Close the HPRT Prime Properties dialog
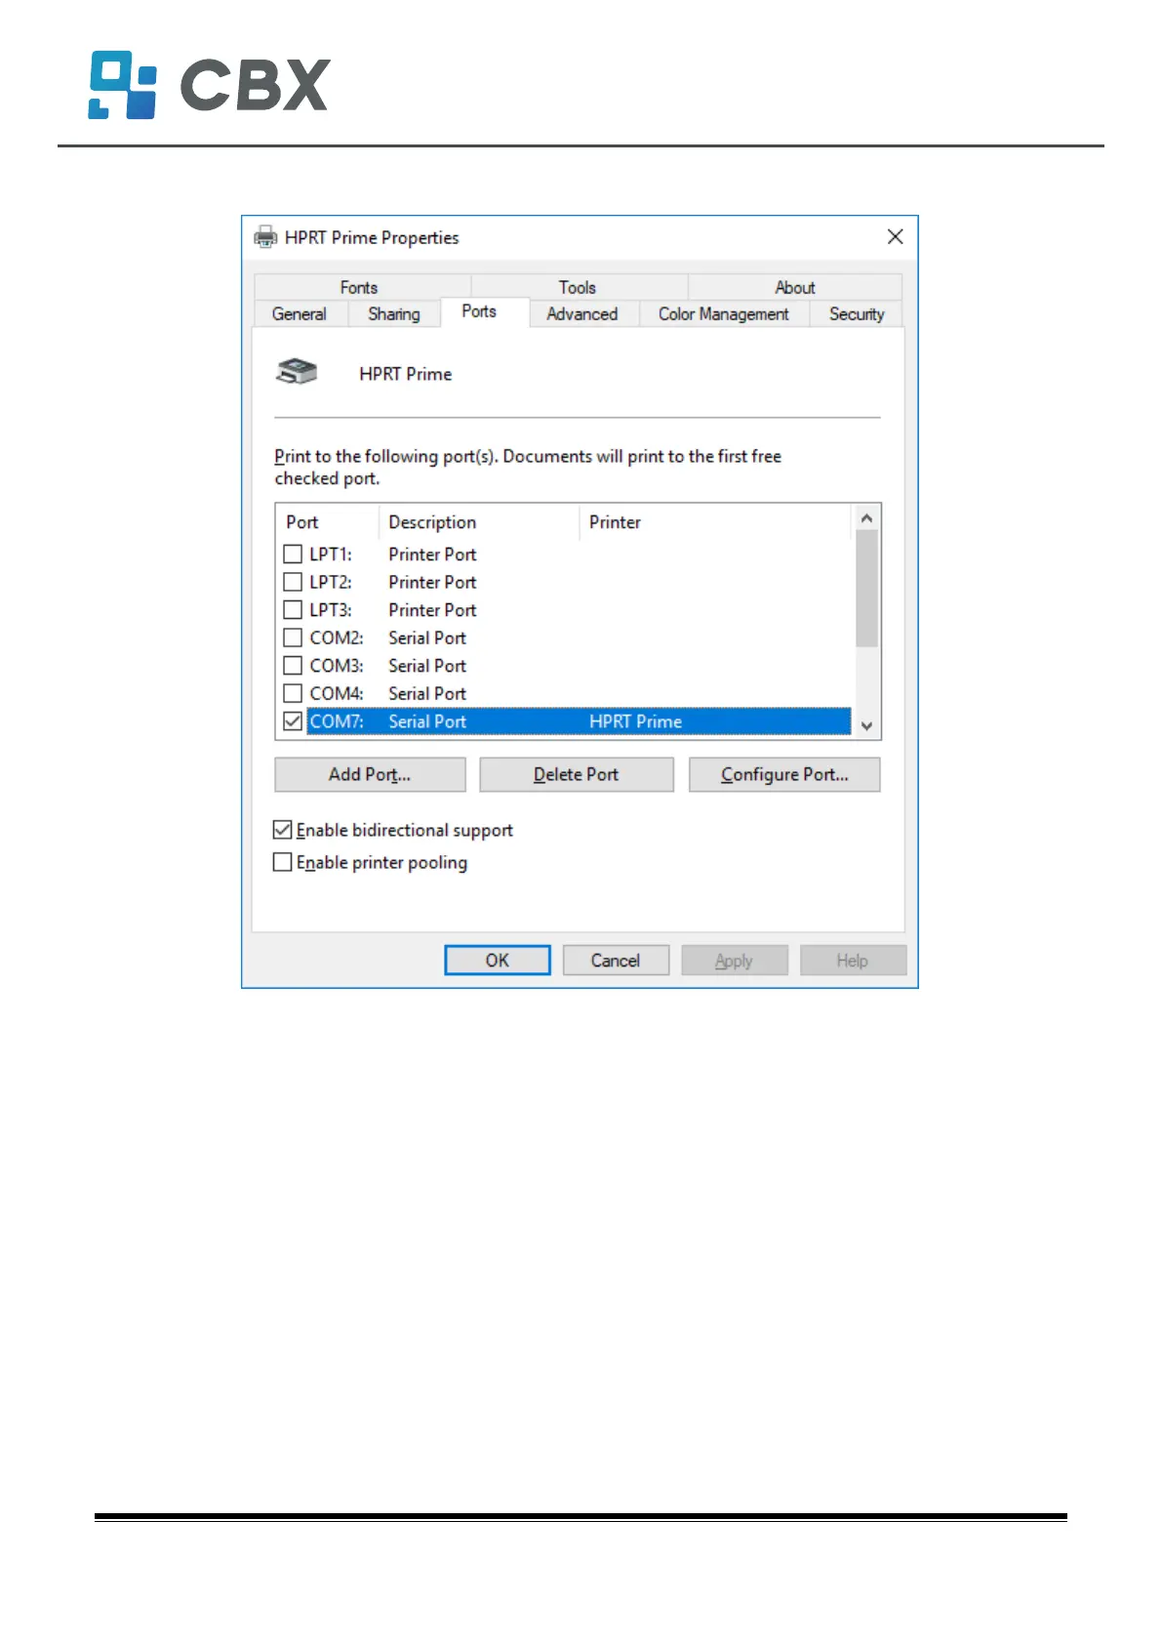Screen dimensions: 1162x1644 (895, 237)
